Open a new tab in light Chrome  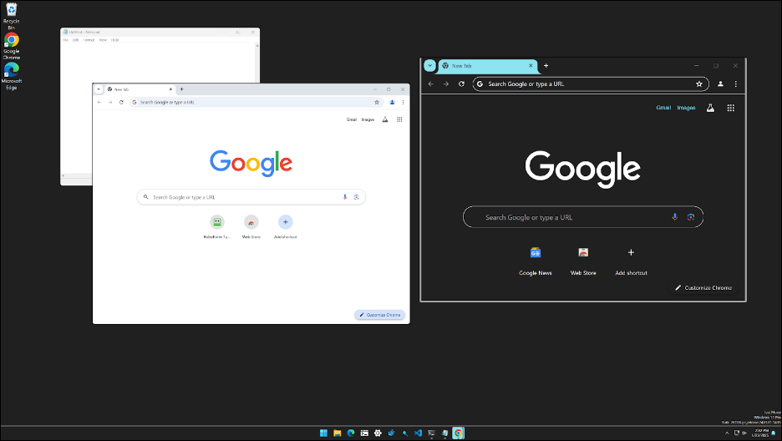pyautogui.click(x=181, y=89)
